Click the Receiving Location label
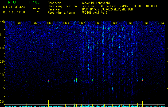The width and height of the screenshot is (168, 107). pyautogui.click(x=62, y=6)
